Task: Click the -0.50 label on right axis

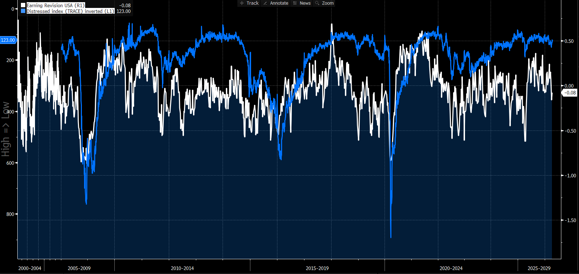Action: click(x=570, y=131)
